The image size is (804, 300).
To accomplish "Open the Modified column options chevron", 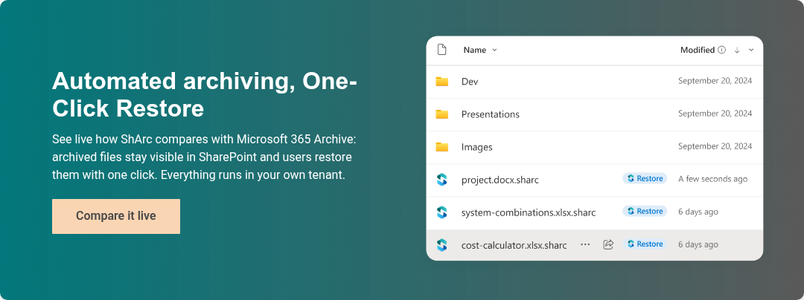I will coord(751,50).
